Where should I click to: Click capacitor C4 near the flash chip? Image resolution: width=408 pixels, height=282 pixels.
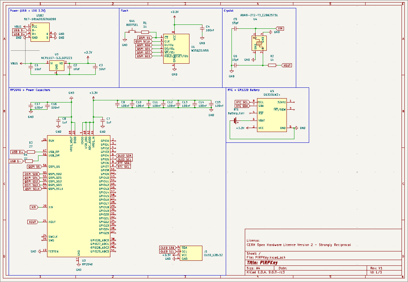[x=201, y=28]
